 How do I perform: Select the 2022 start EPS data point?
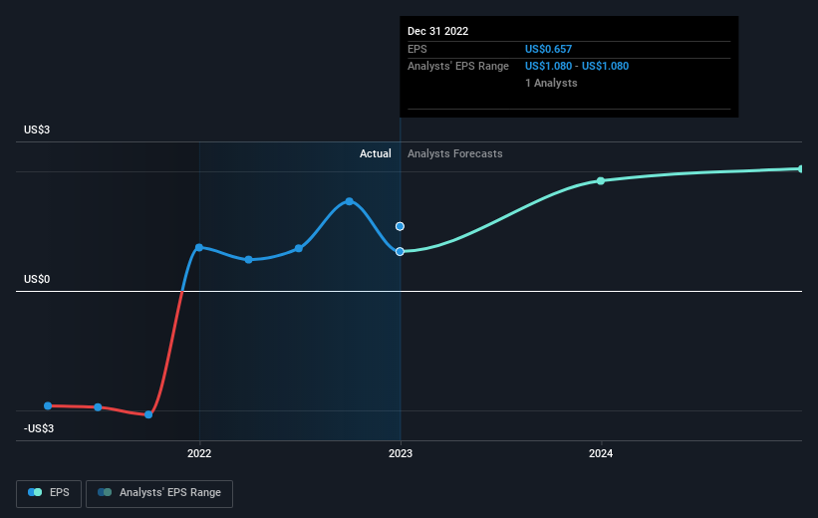click(198, 247)
